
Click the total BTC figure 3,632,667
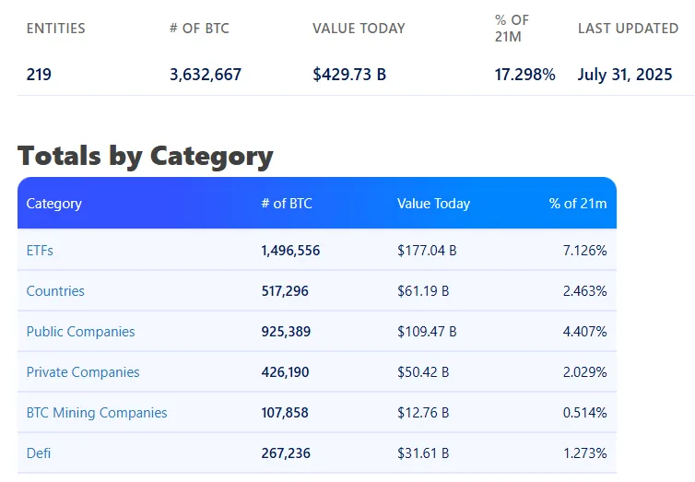point(206,75)
